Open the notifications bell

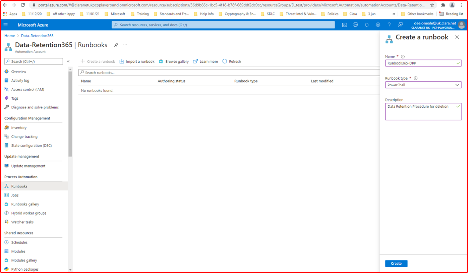(367, 25)
